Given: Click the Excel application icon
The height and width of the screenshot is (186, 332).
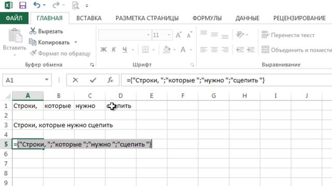Looking at the screenshot, I should click(9, 5).
